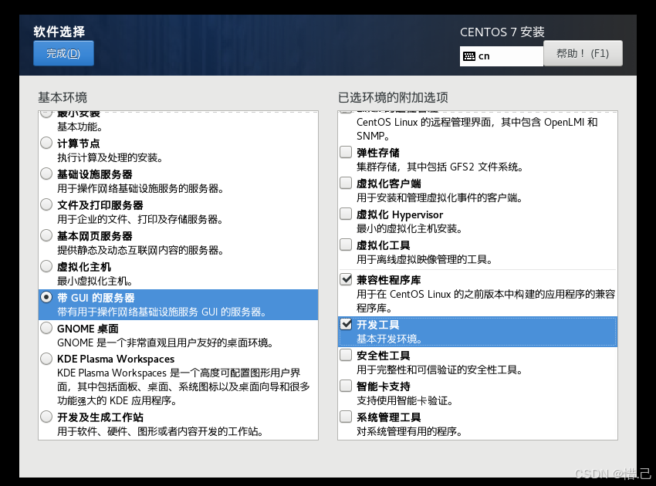Enable the 安全性工具 checkbox
Screen dimensions: 656x486
(x=346, y=355)
